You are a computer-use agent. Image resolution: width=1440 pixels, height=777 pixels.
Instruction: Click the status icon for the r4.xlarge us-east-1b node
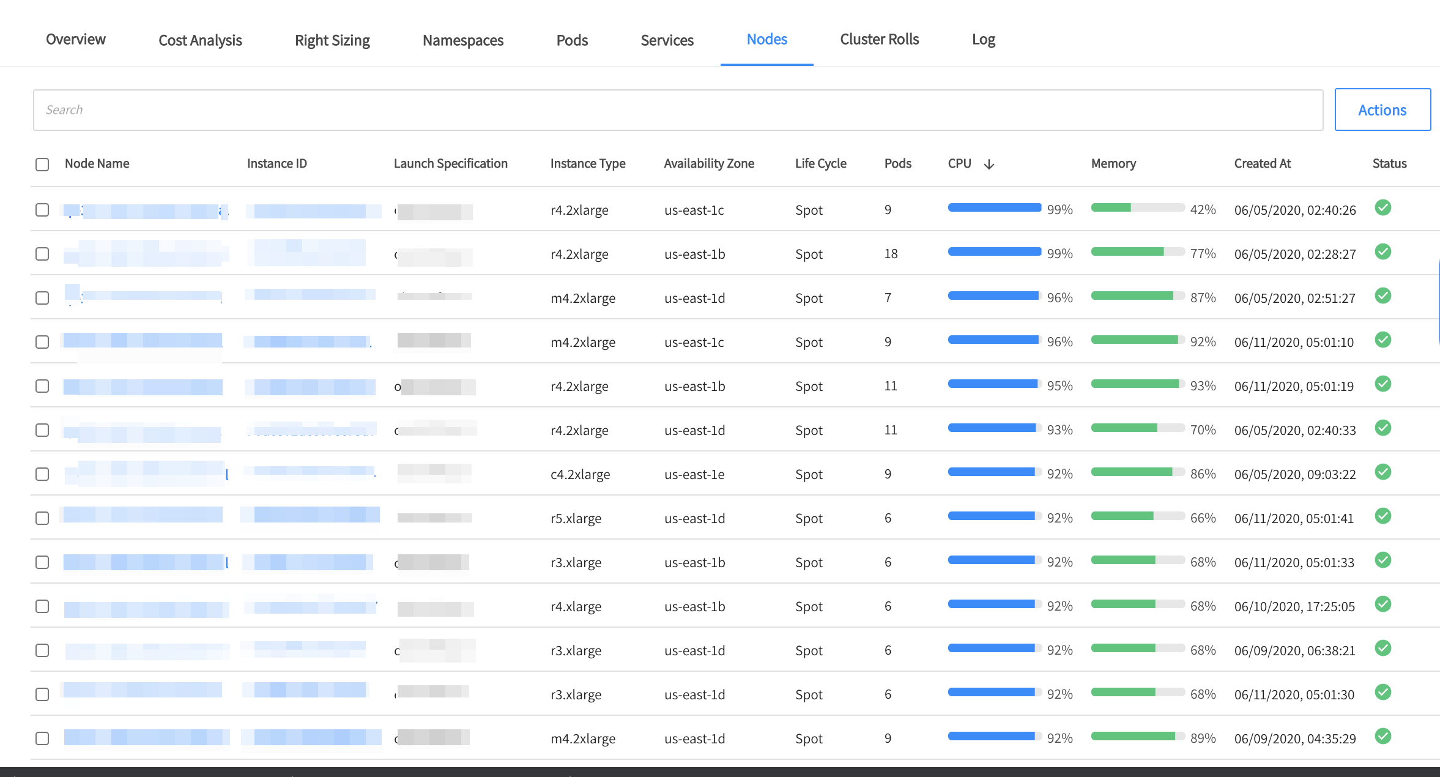[x=1383, y=604]
